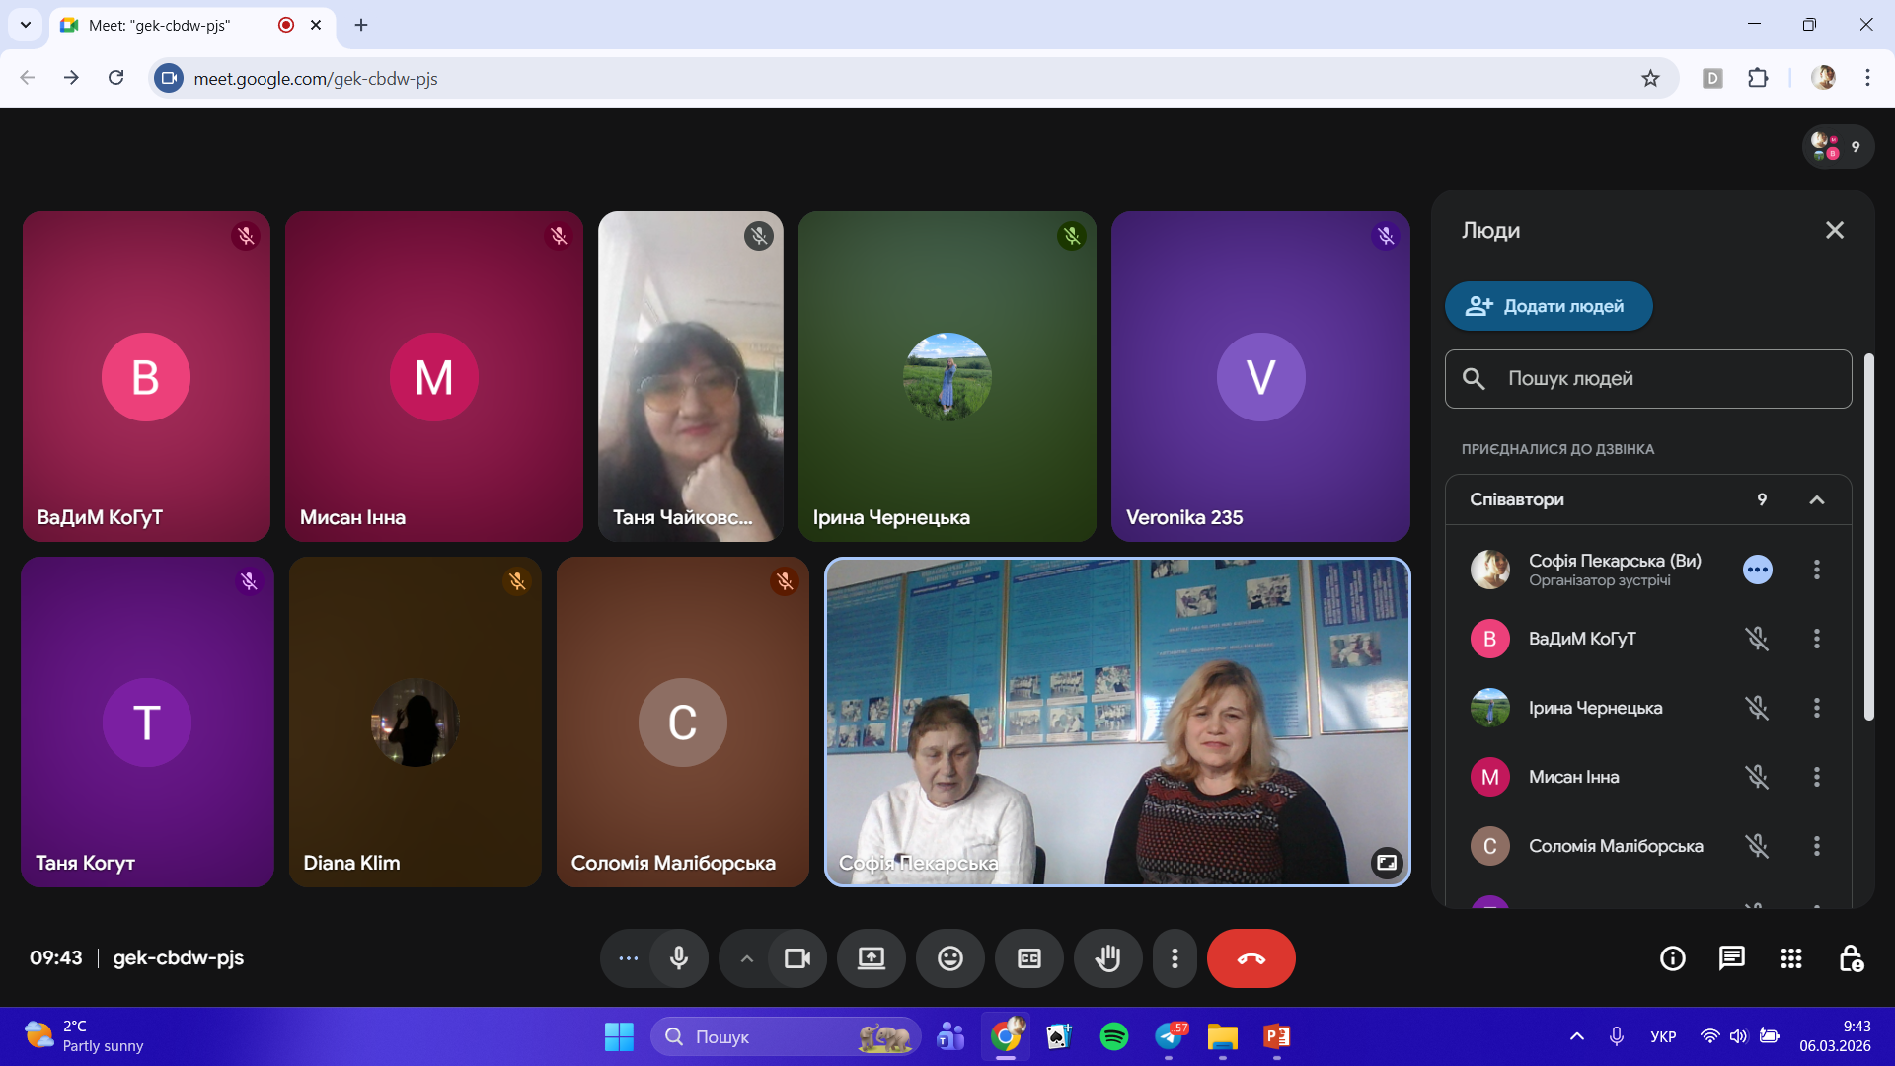
Task: Click the present screen icon
Action: [x=871, y=957]
